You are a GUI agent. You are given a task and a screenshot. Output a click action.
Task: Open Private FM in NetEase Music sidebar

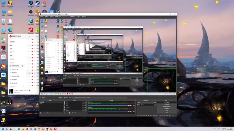click(x=12, y=59)
